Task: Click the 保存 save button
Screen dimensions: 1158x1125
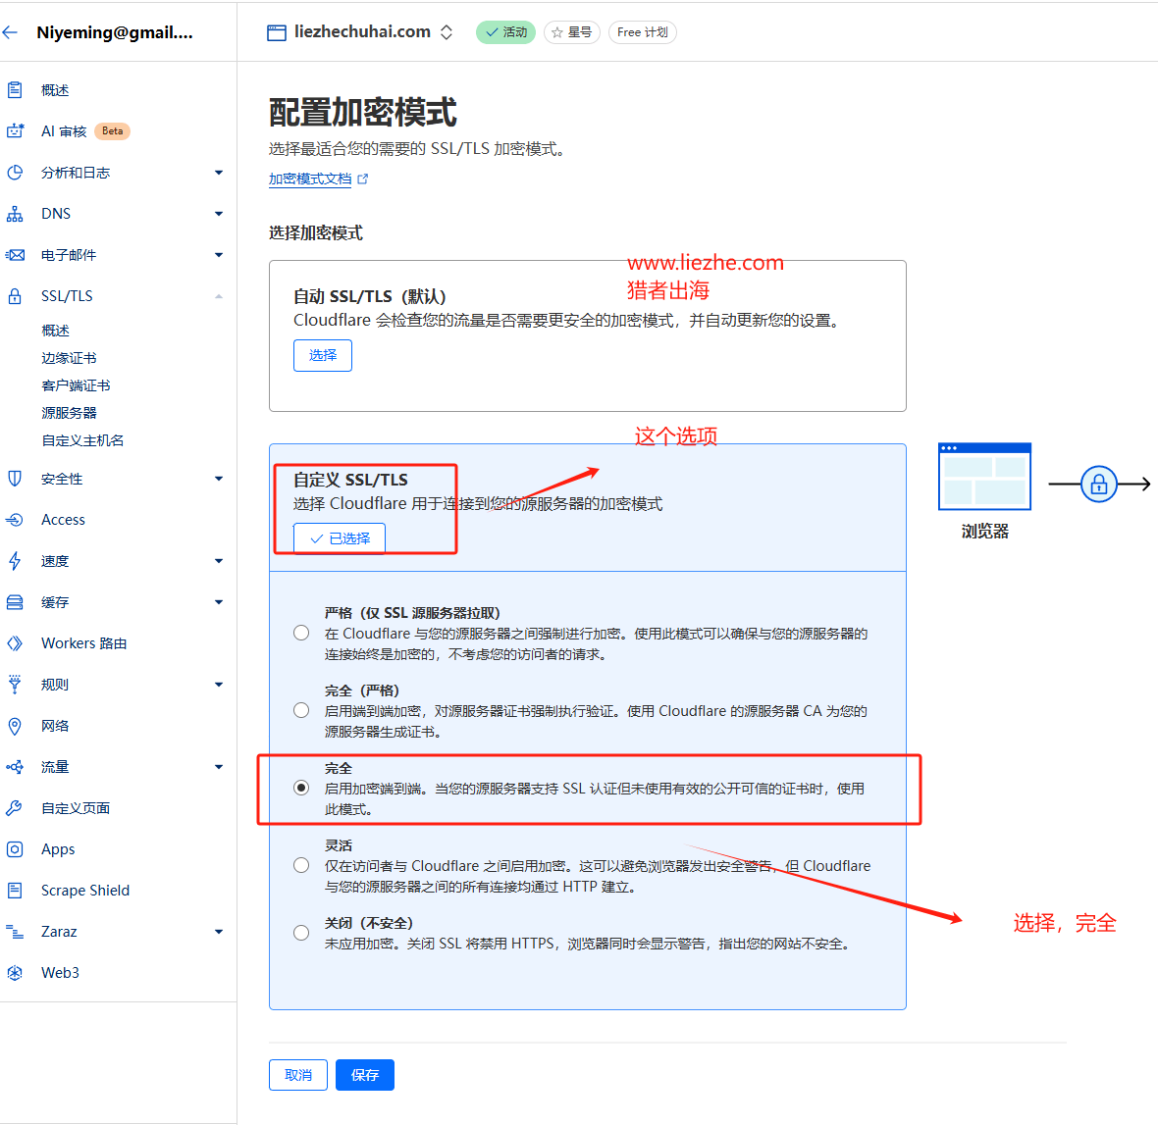Action: [365, 1075]
